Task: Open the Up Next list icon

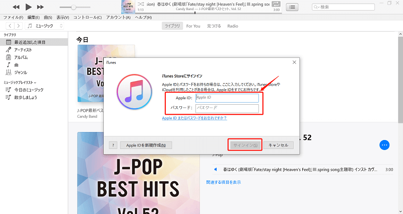Action: click(x=292, y=7)
